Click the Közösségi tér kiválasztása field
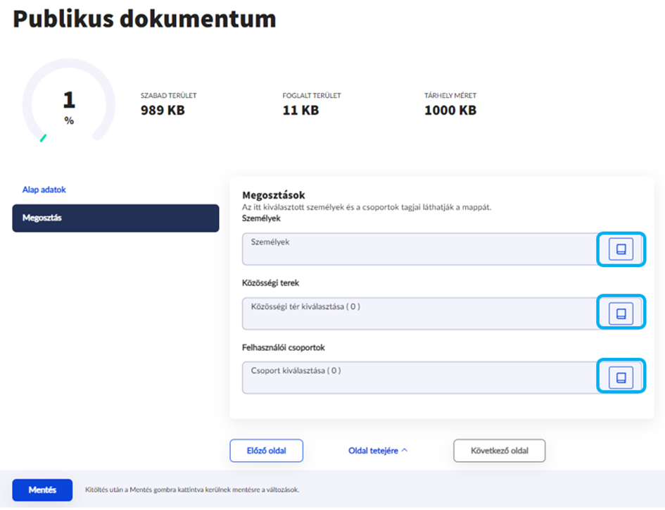Screen dimensions: 665x510 pos(419,313)
